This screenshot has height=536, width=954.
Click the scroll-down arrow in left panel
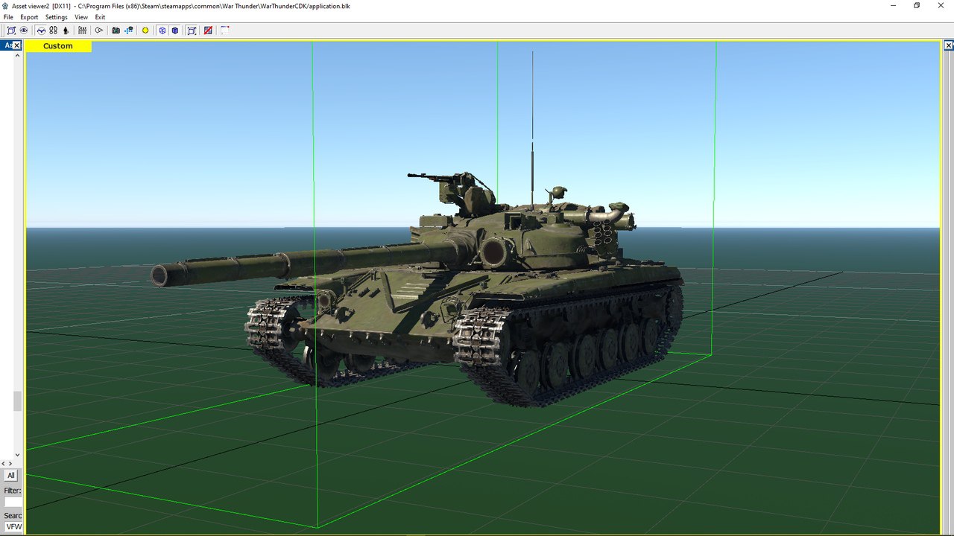coord(17,453)
